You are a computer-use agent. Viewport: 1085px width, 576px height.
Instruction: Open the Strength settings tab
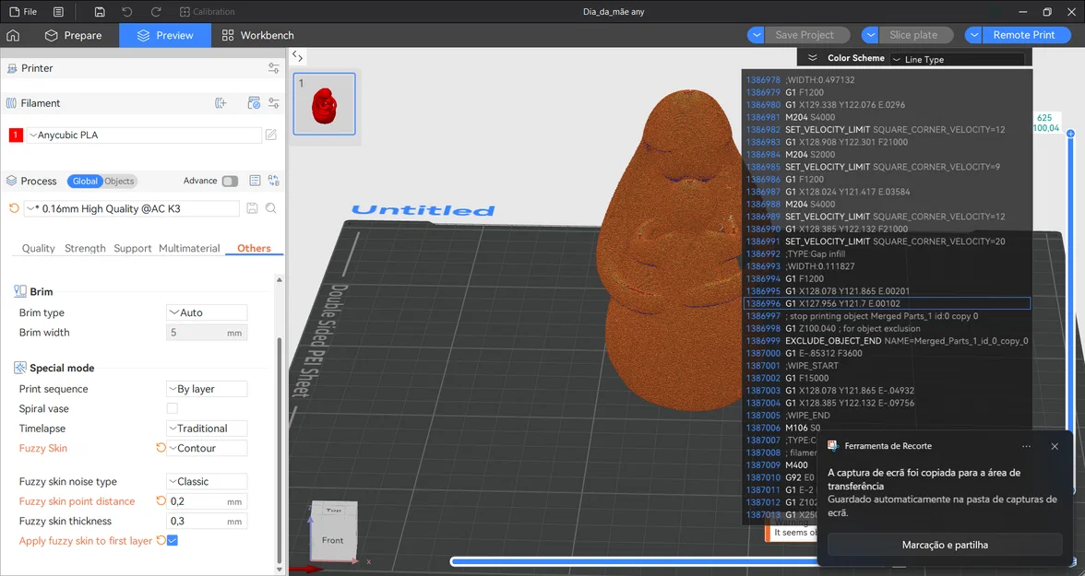click(x=85, y=248)
